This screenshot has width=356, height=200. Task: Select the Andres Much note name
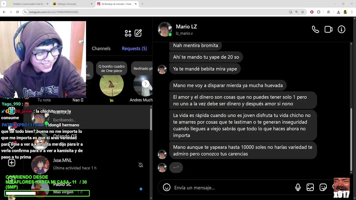(x=141, y=100)
